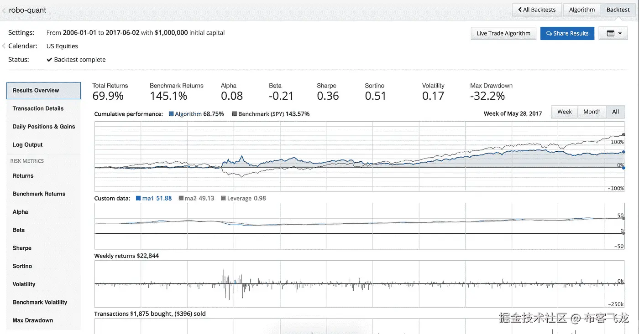639x334 pixels.
Task: Select Max Drawdown under Risk Metrics
Action: [33, 320]
